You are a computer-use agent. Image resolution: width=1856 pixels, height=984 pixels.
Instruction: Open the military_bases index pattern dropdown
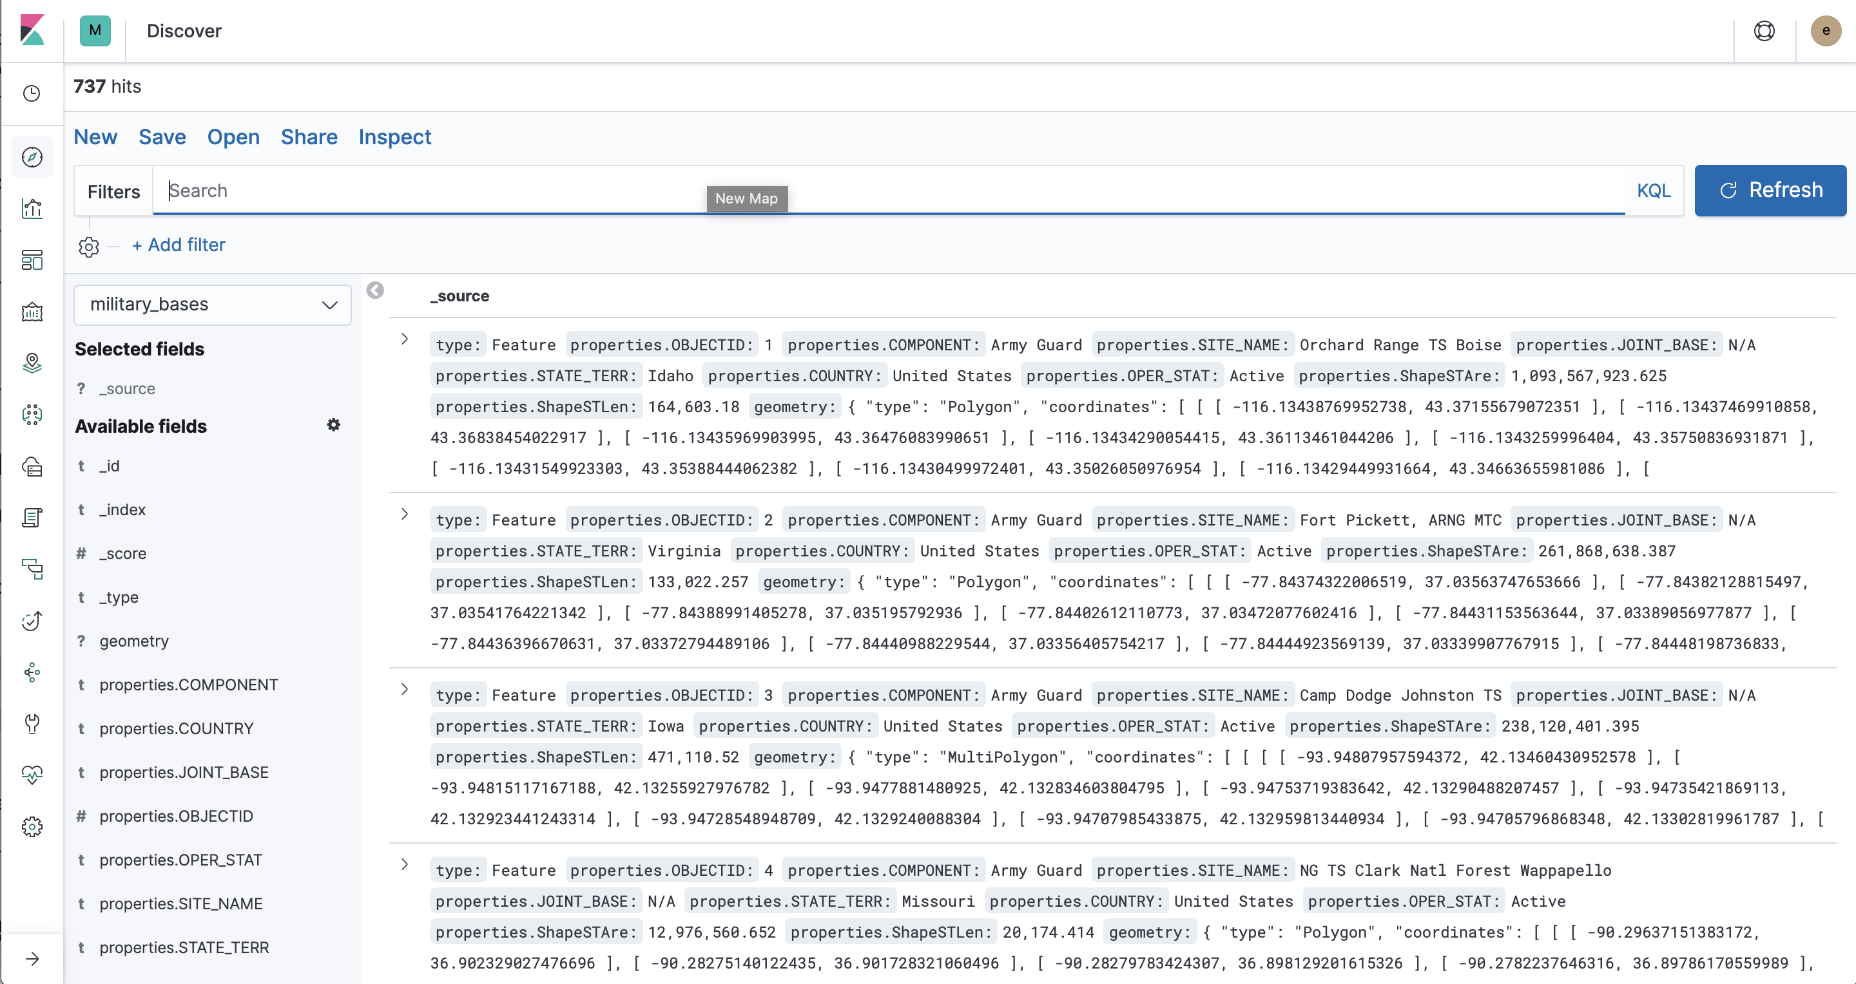[x=212, y=305]
